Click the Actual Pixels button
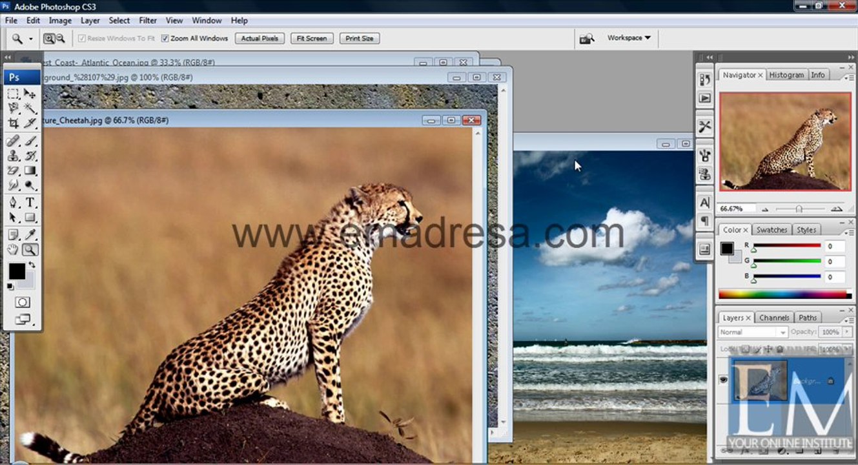The image size is (858, 465). tap(260, 39)
